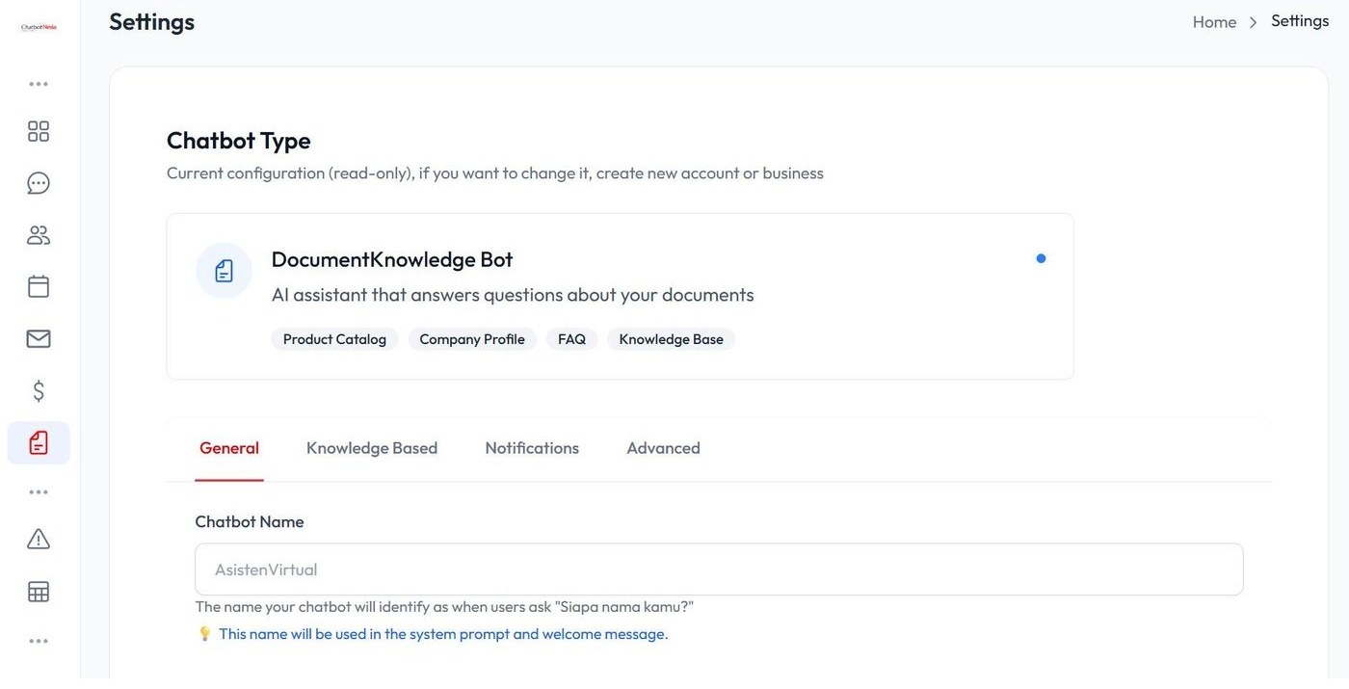Image resolution: width=1349 pixels, height=689 pixels.
Task: Open the table icon in sidebar
Action: tap(39, 592)
